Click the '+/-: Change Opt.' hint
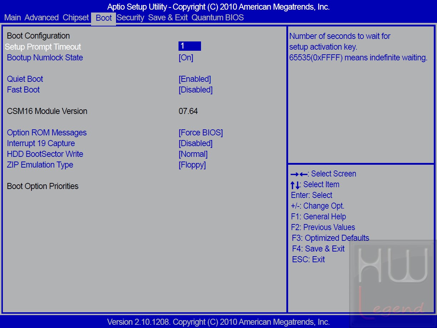 pos(318,206)
